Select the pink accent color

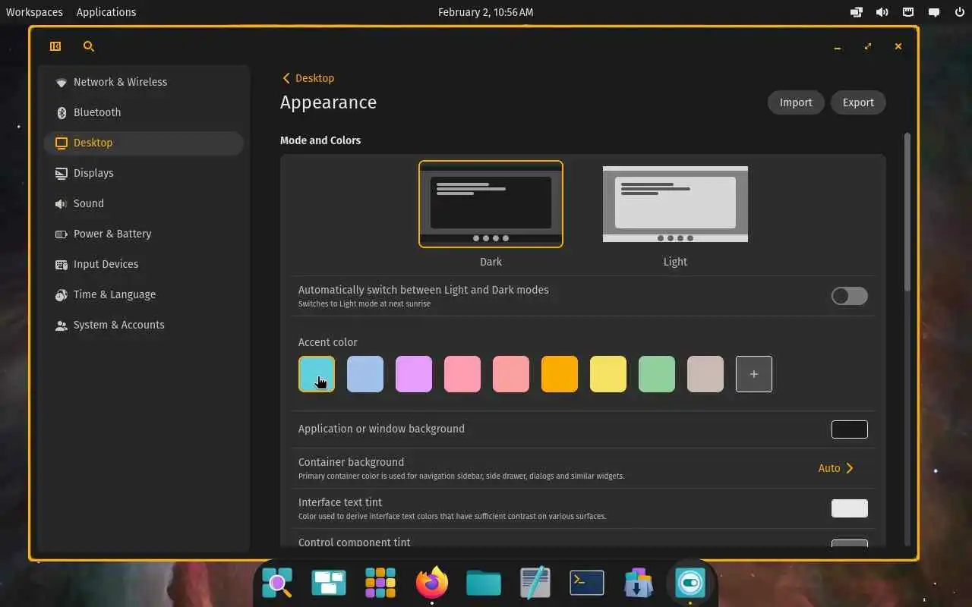point(462,374)
